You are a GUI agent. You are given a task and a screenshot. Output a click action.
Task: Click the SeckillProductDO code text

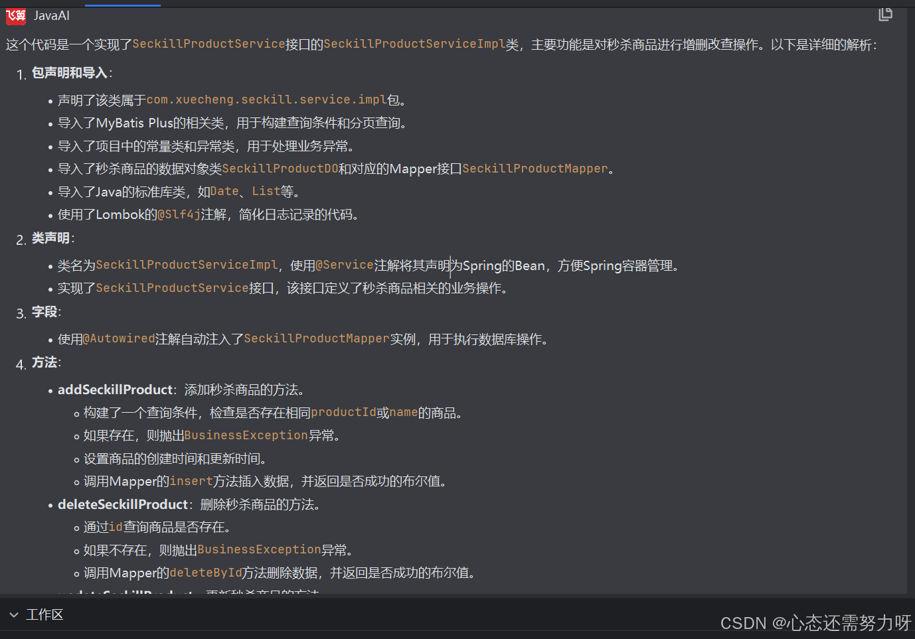[x=280, y=169]
